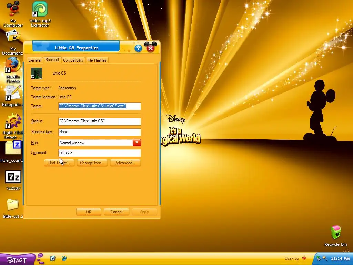Open the Compatibility tab
The height and width of the screenshot is (265, 353).
click(73, 60)
